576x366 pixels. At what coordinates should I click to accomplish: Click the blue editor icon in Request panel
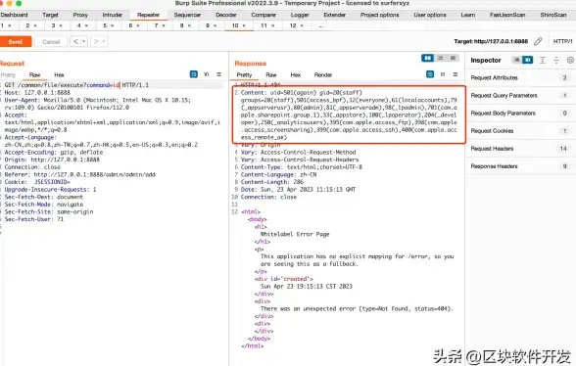click(x=194, y=74)
